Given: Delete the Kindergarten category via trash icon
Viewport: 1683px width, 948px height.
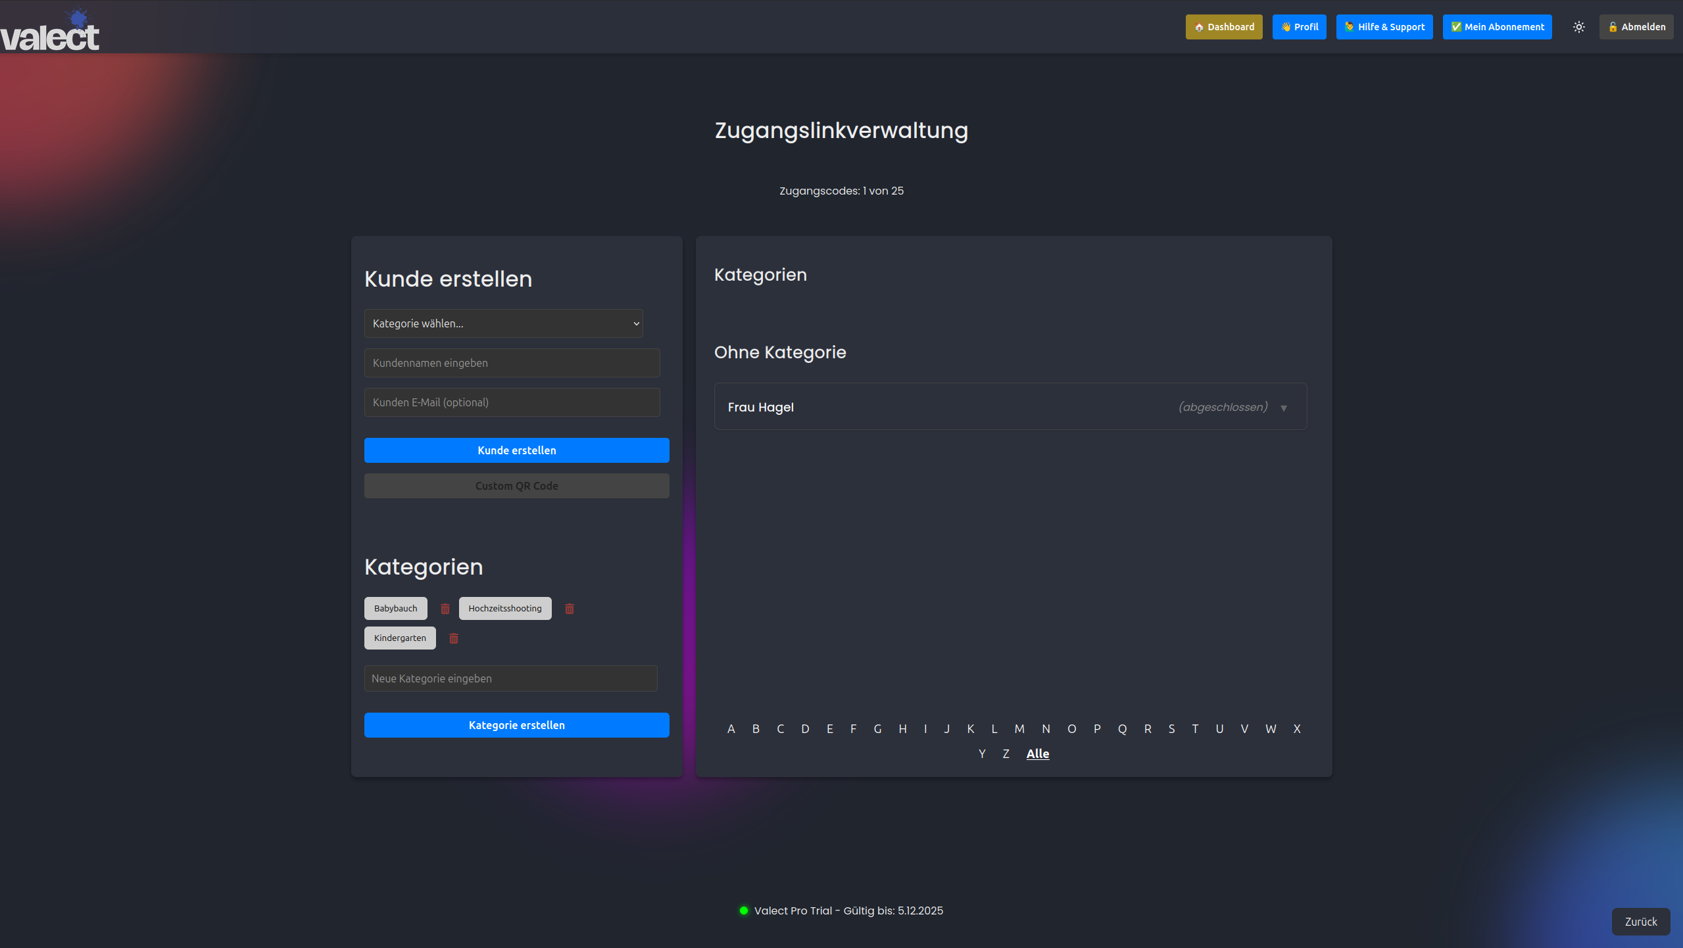Looking at the screenshot, I should tap(453, 638).
